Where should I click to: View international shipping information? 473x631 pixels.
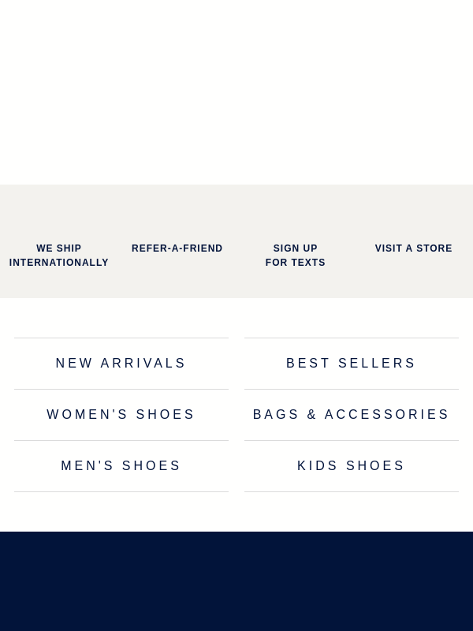pyautogui.click(x=59, y=256)
